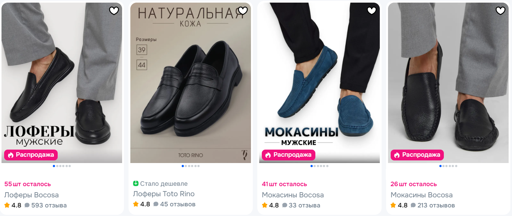Select image carousel dots under Лоферы Bocosa photo
Viewport: 512px width, 216px height.
click(x=62, y=166)
